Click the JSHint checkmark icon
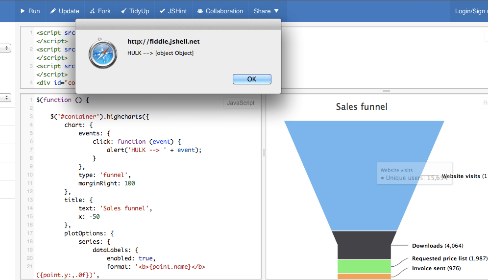The image size is (488, 280). (162, 11)
